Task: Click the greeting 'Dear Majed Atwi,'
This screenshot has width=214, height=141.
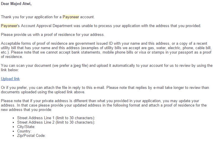Action: coord(16,4)
